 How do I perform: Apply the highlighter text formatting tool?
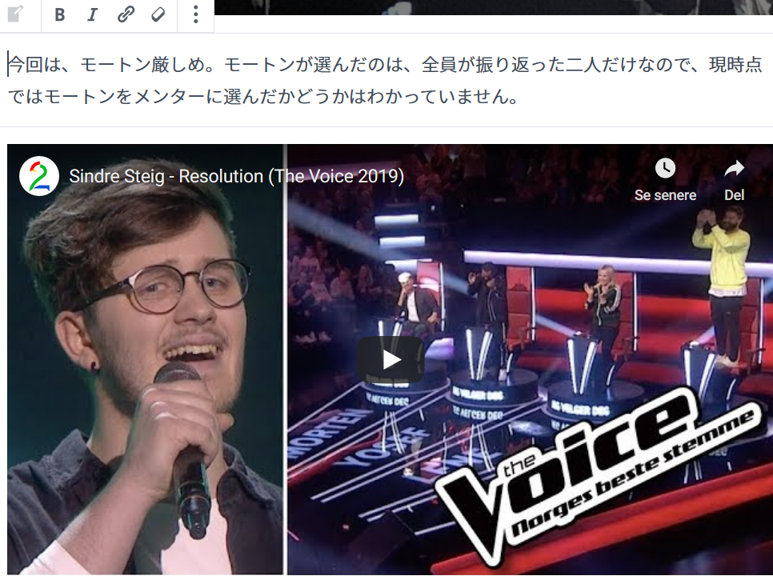(158, 14)
